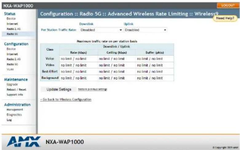Click Background row Ceiling value cell
240x150 pixels.
(x=116, y=78)
